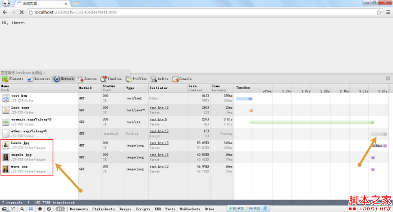Toggle the network record button

coord(40,209)
